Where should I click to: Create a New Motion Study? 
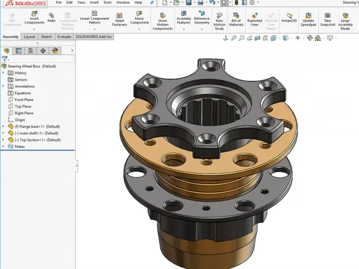[x=219, y=22]
